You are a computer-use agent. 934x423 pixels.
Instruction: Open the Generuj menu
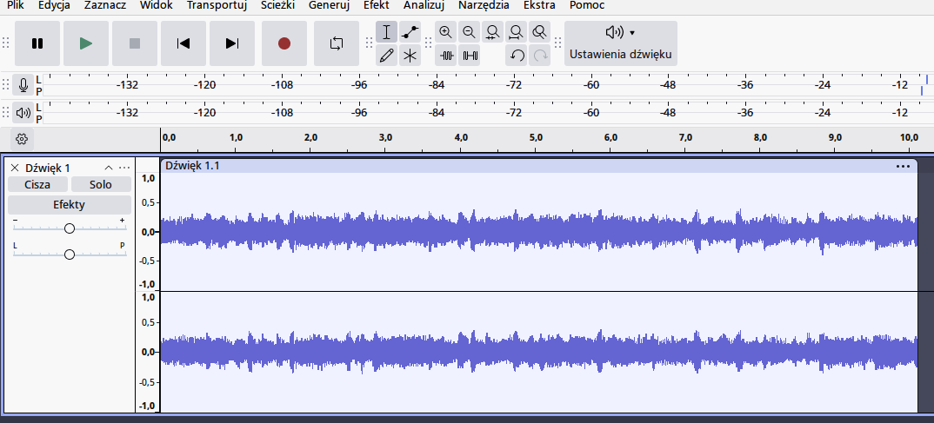(x=329, y=5)
